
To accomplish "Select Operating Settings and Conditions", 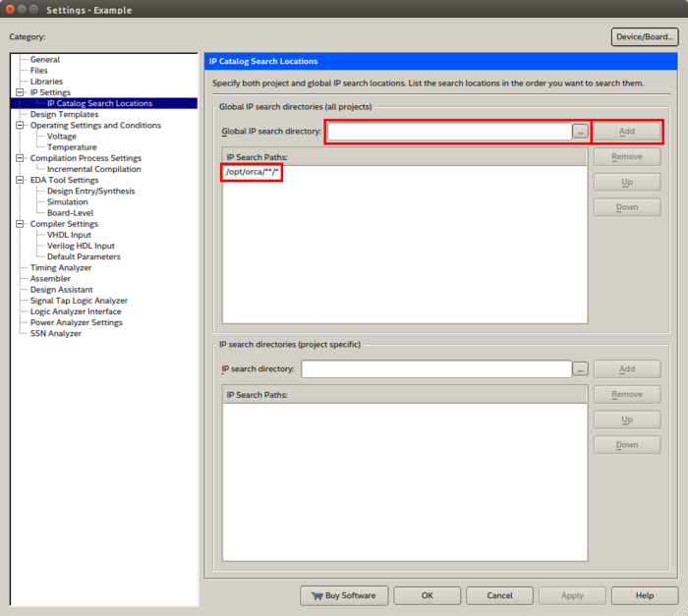I will [95, 125].
